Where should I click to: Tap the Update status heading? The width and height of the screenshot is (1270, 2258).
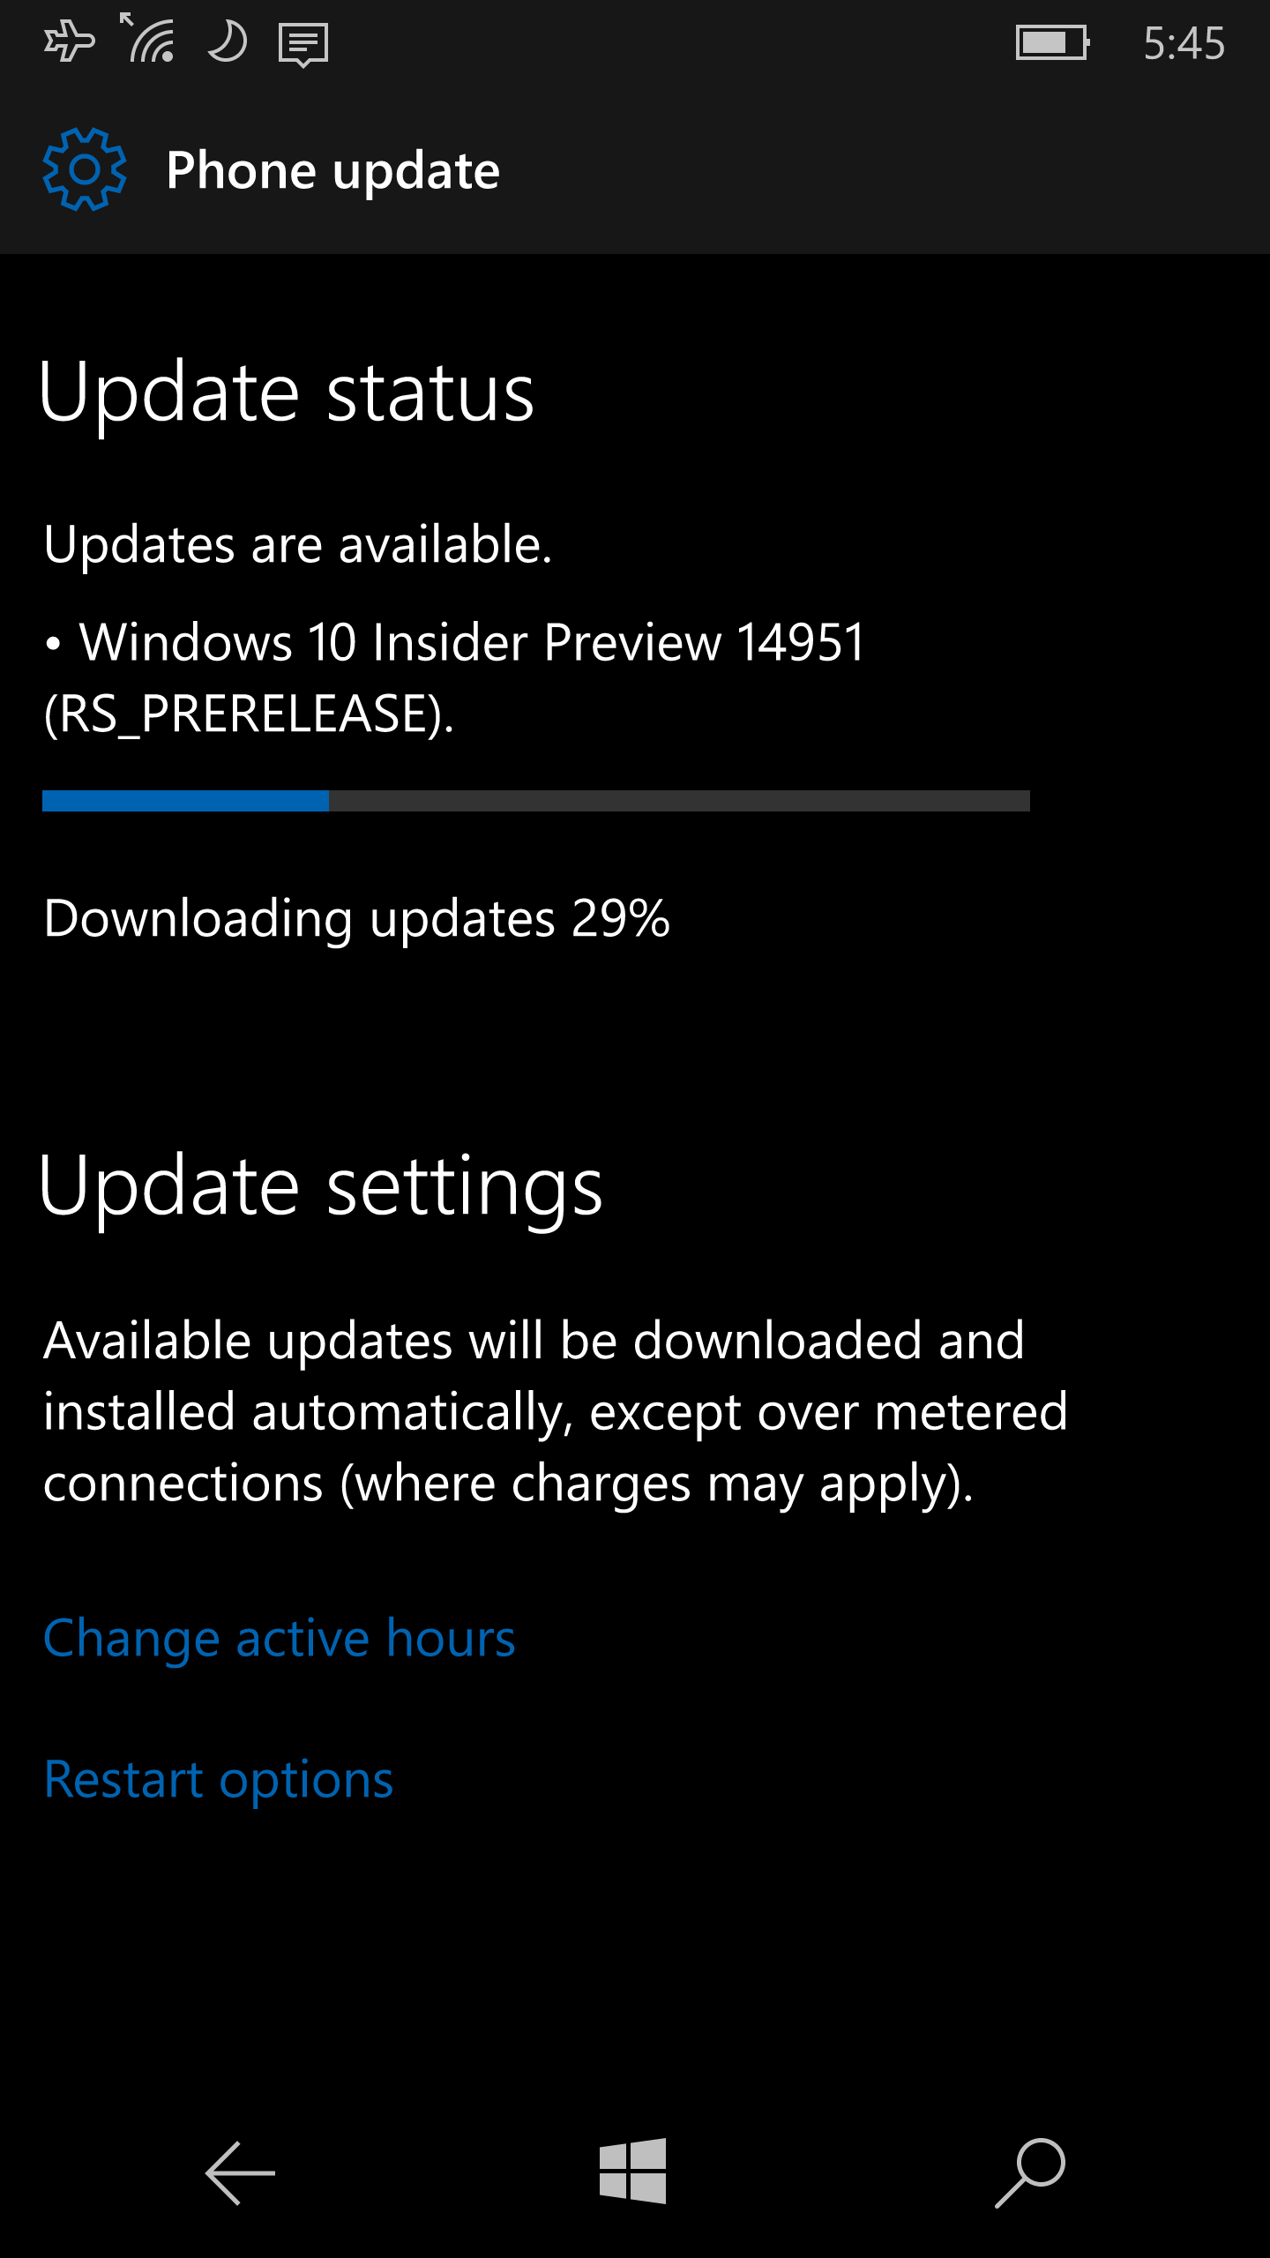click(287, 393)
